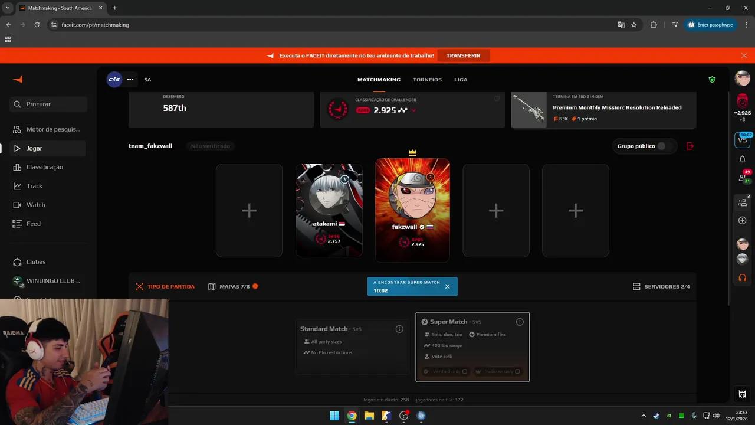The width and height of the screenshot is (755, 425).
Task: Check the Verified only checkbox
Action: 465,371
